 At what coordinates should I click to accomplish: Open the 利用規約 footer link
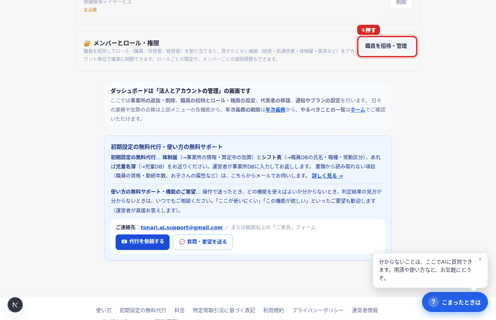click(x=274, y=310)
